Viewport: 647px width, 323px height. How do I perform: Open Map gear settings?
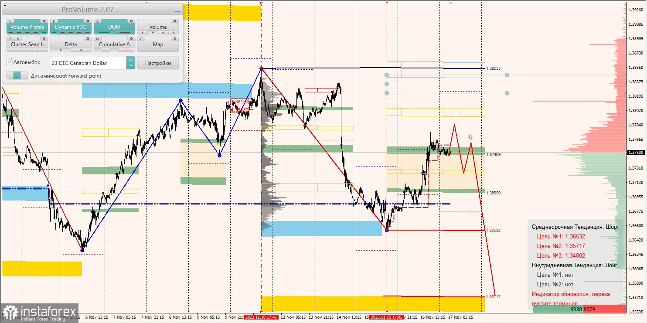click(x=175, y=39)
